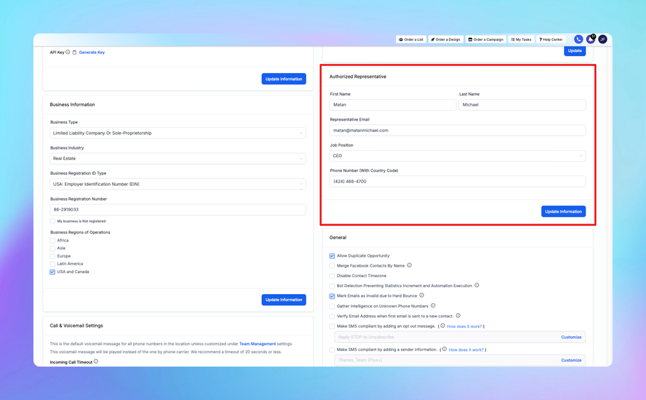Click the phone dialer icon in top bar
The width and height of the screenshot is (646, 400).
(579, 39)
